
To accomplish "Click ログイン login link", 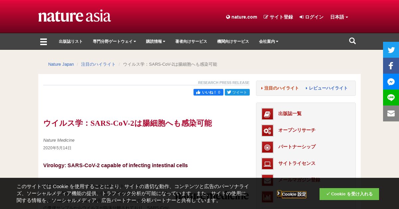I will click(x=312, y=17).
